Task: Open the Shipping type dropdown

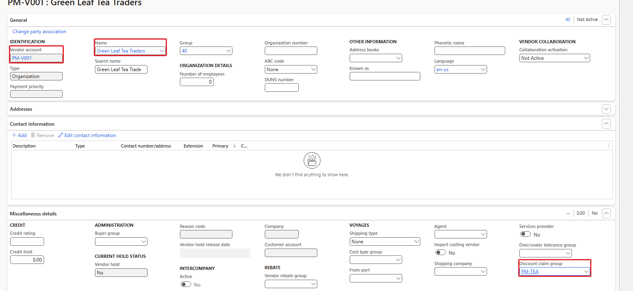Action: [417, 242]
